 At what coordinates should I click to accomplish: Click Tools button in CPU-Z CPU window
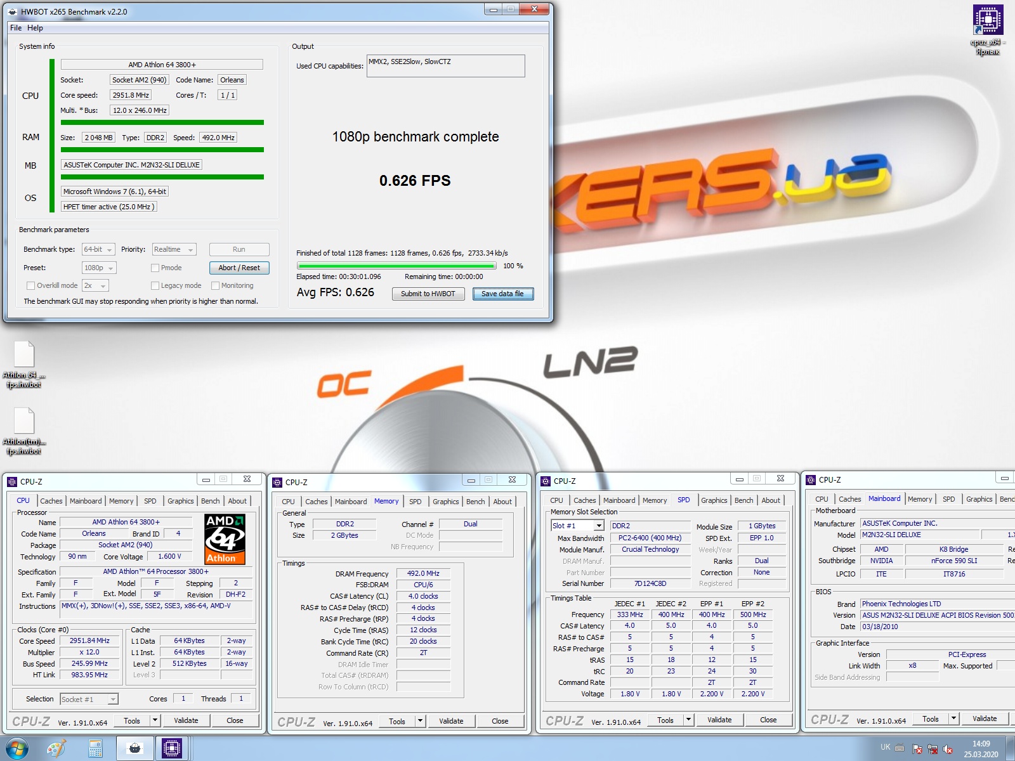[x=132, y=720]
